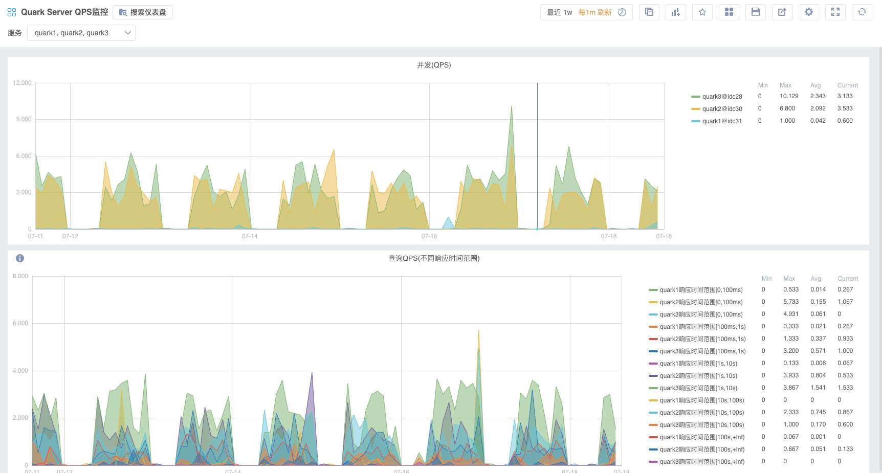Enter fullscreen mode with expand icon
Screen dimensions: 882x473
(x=835, y=12)
